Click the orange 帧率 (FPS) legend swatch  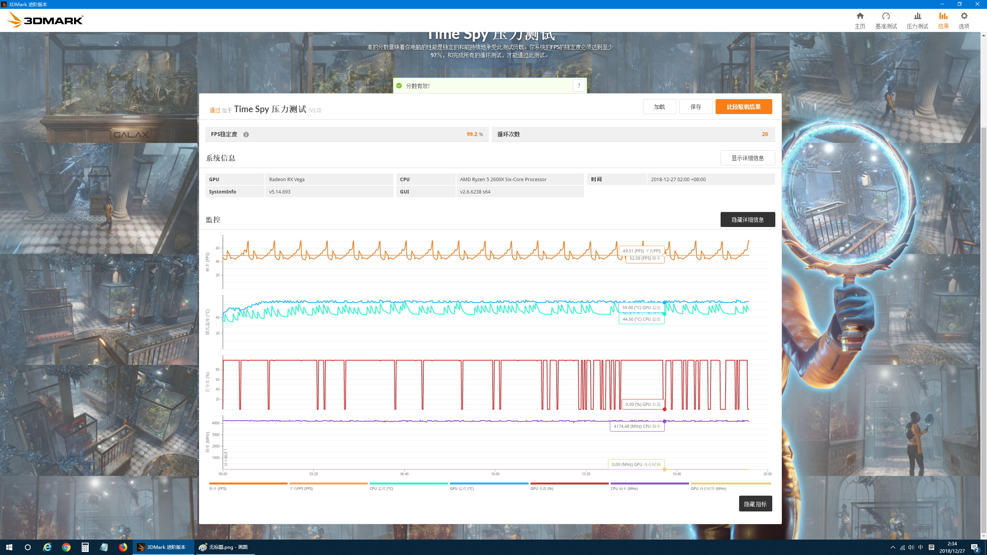point(248,484)
